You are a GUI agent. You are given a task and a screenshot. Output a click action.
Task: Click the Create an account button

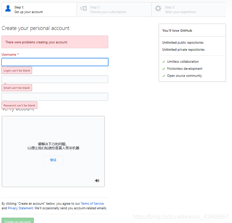pos(18,221)
